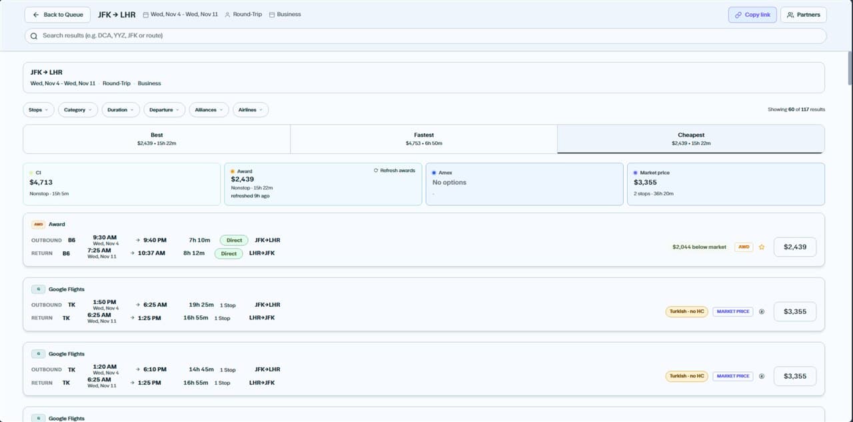Select the Cheapest tab
This screenshot has height=422, width=853.
tap(691, 139)
